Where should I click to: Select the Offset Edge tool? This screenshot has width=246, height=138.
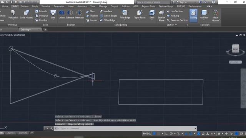pos(108,20)
